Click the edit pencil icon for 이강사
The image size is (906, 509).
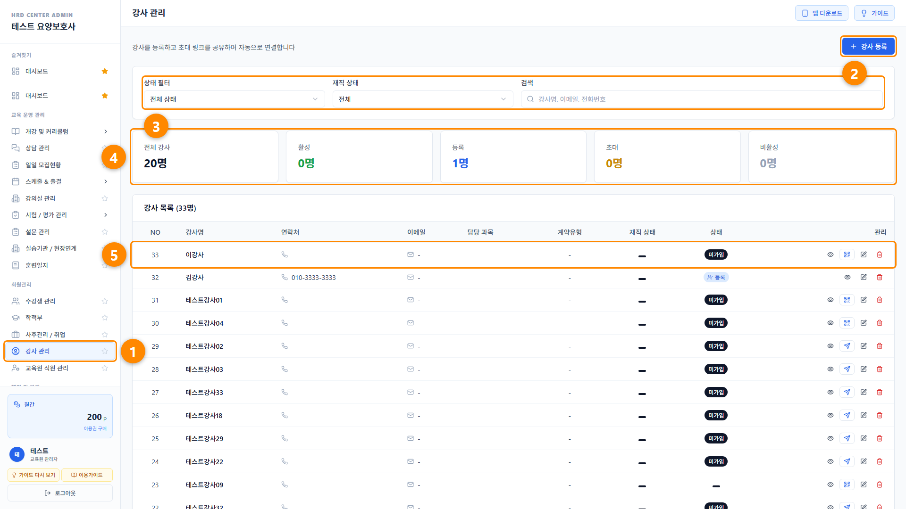click(x=864, y=254)
